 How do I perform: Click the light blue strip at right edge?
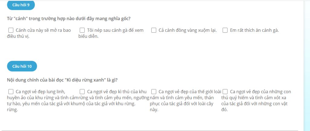coord(307,65)
